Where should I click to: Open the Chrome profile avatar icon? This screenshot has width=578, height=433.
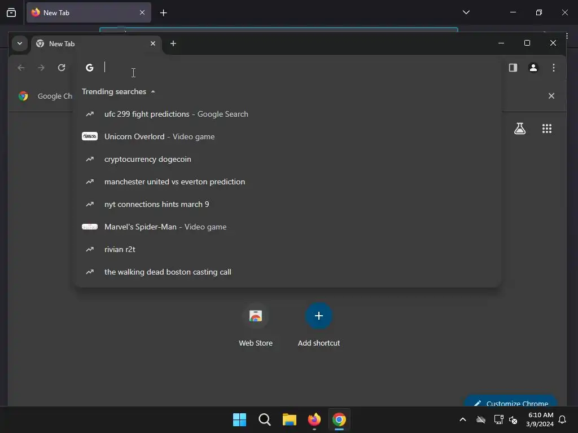533,68
